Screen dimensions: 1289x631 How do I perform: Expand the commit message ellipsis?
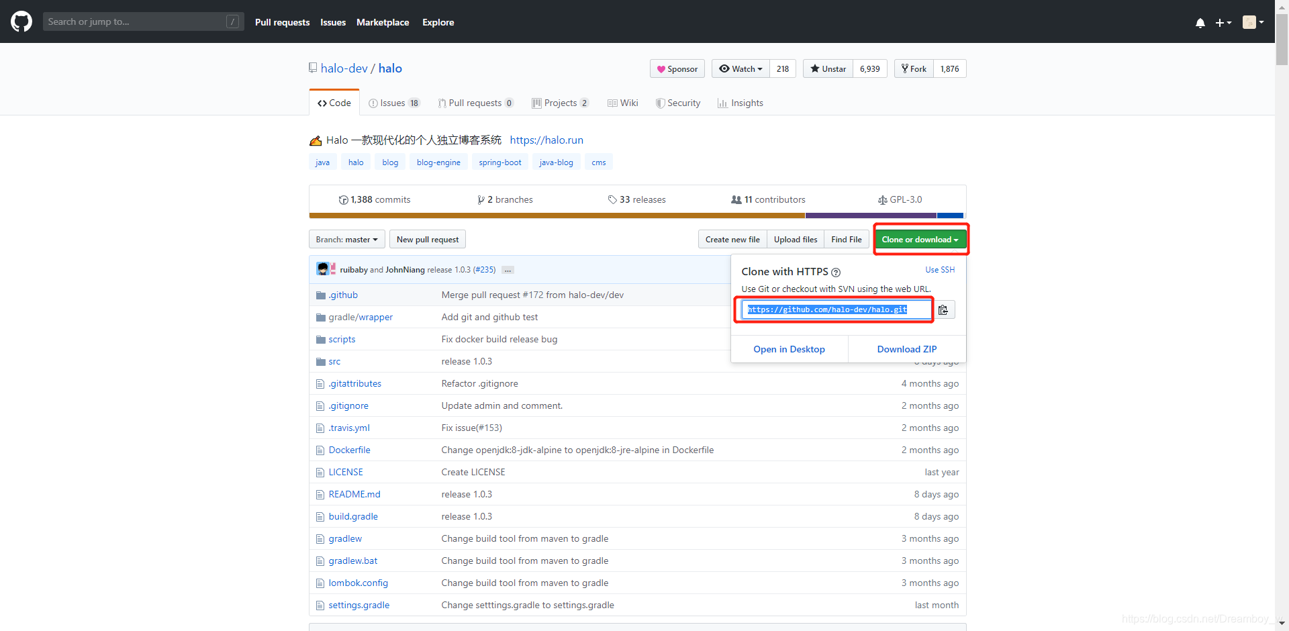(x=508, y=270)
